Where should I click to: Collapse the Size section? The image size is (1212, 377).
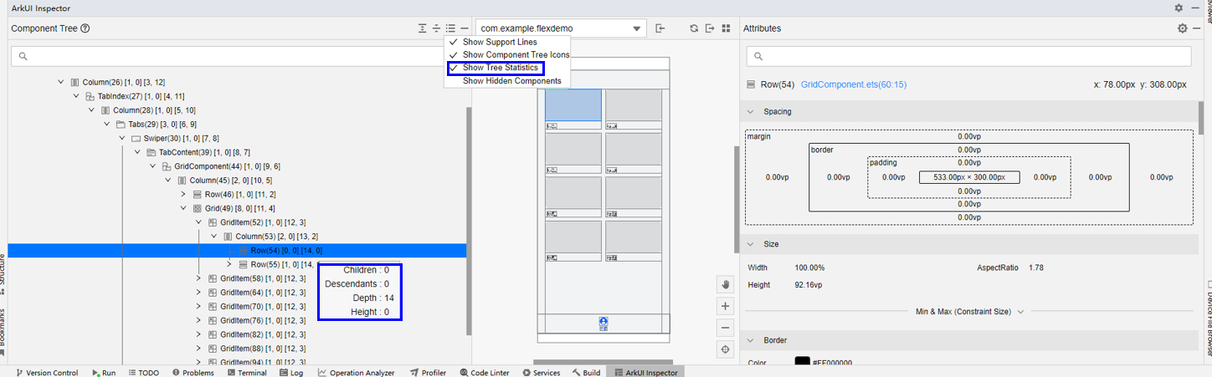750,244
